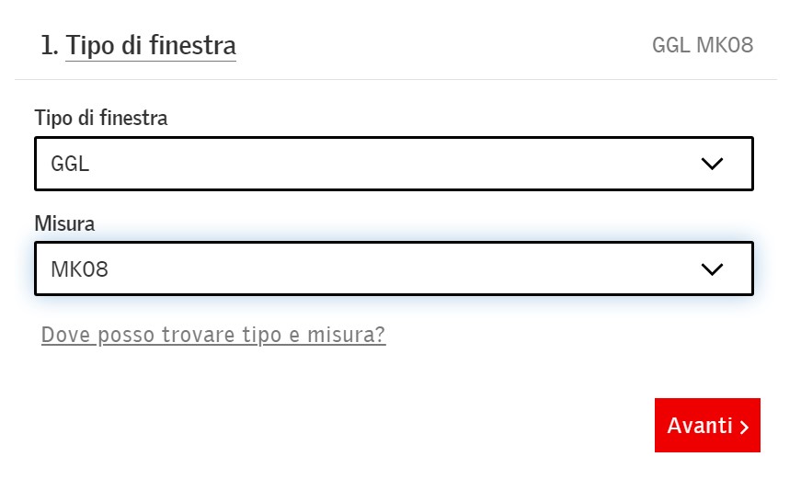
Task: Click 'MK08' in the top-right summary
Action: tap(725, 45)
